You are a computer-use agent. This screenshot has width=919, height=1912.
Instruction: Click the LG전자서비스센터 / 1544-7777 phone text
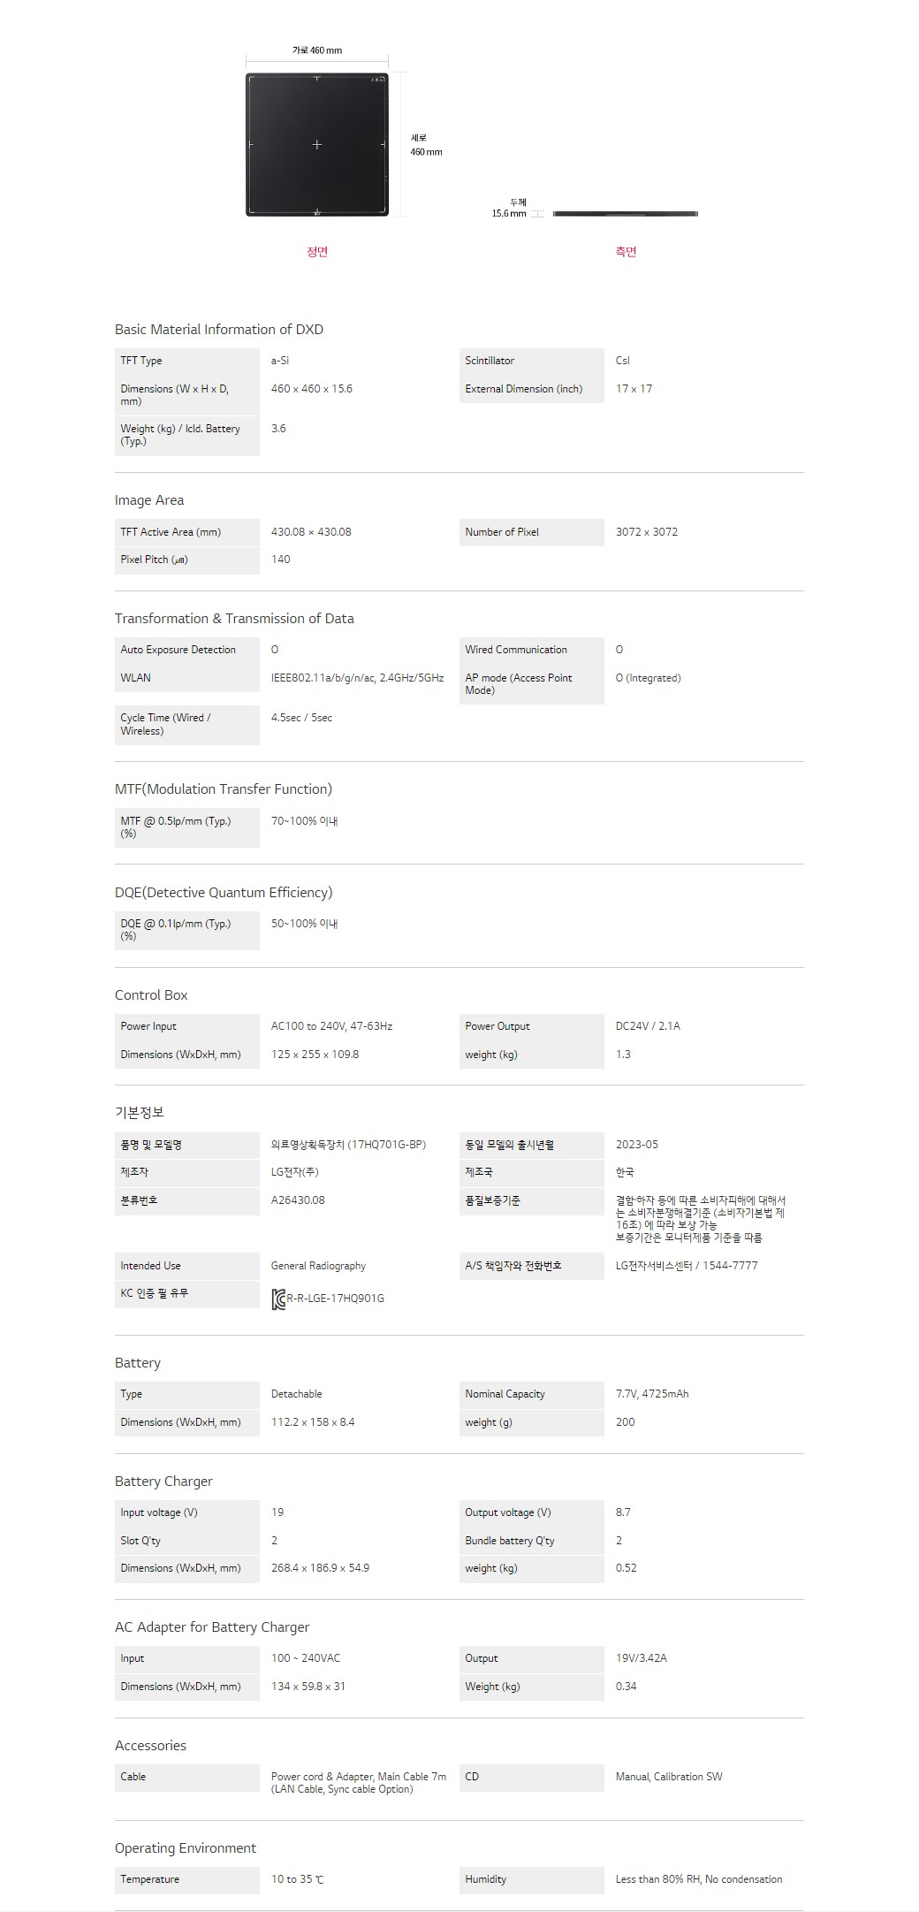687,1266
